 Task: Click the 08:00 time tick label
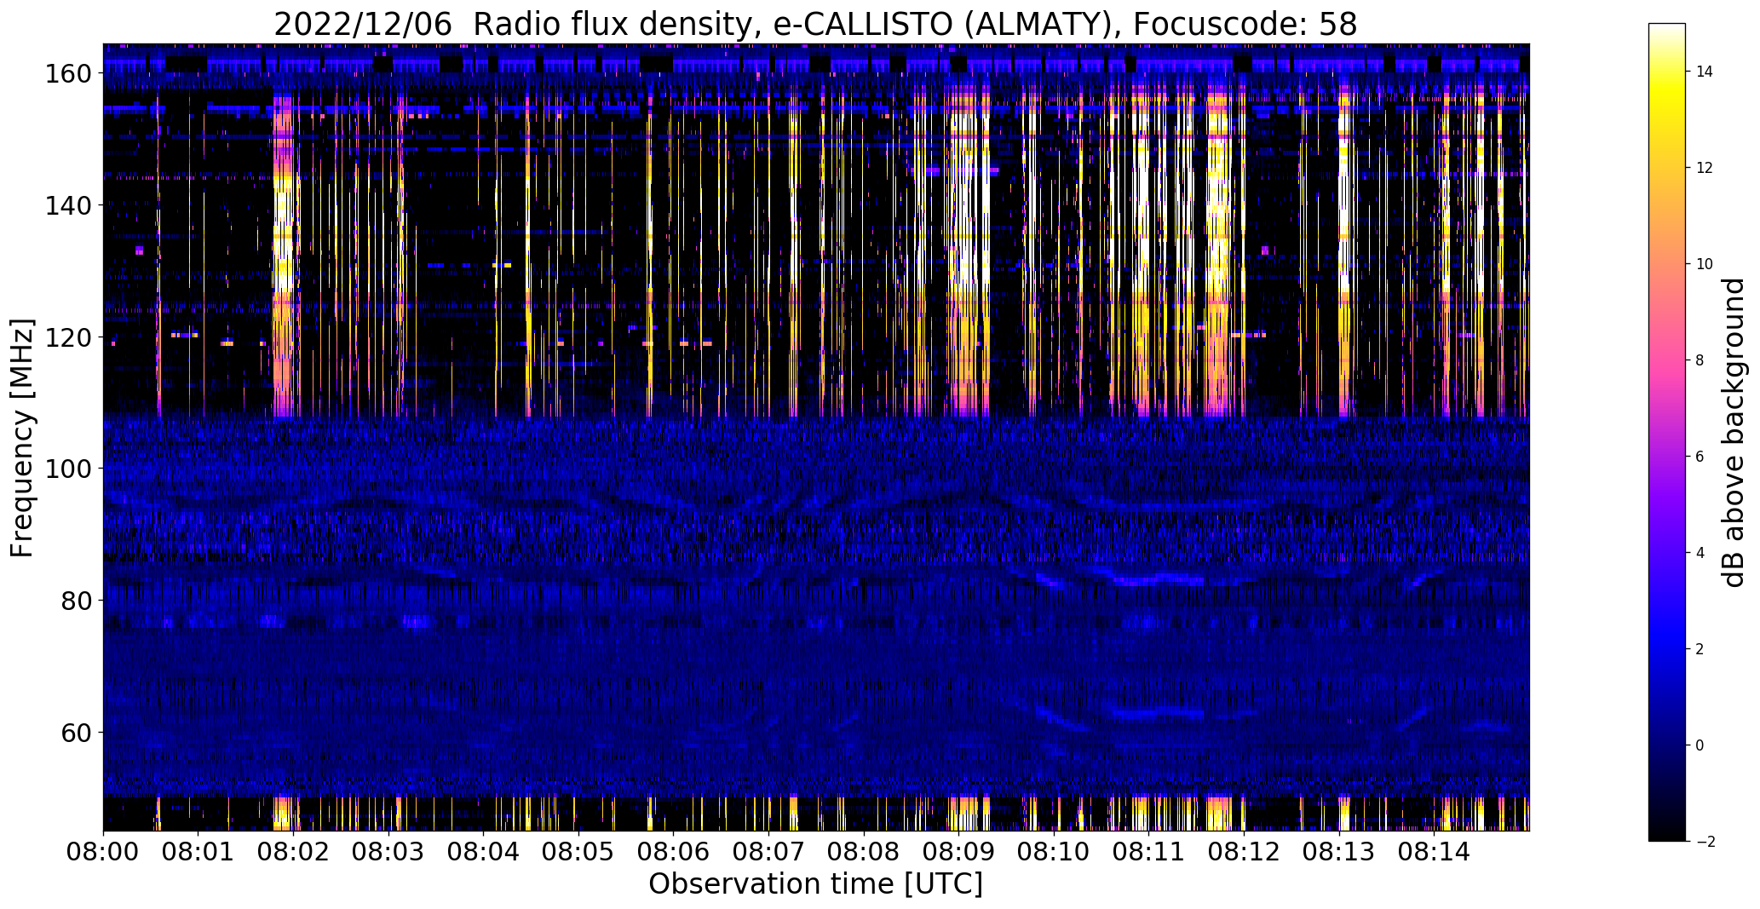click(103, 851)
